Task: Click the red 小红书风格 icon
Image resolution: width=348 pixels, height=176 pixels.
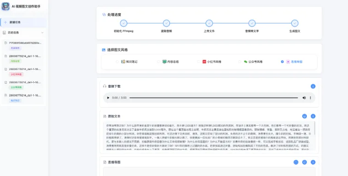Action: click(x=204, y=62)
